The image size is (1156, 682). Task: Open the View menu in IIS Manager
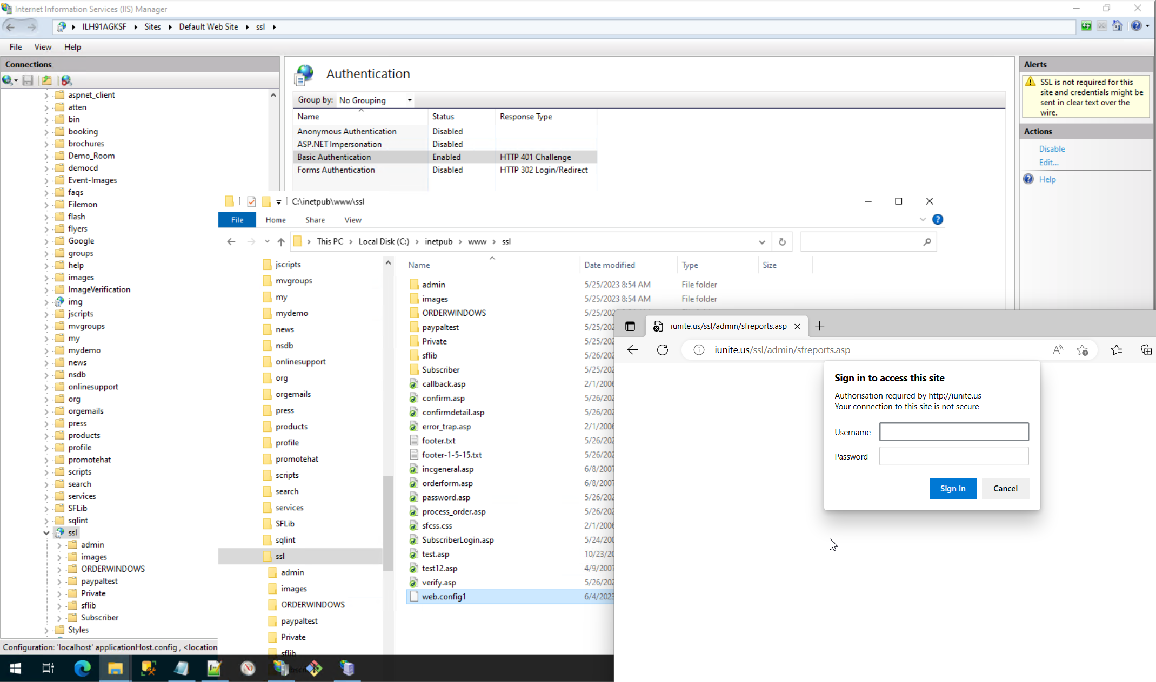click(x=43, y=47)
